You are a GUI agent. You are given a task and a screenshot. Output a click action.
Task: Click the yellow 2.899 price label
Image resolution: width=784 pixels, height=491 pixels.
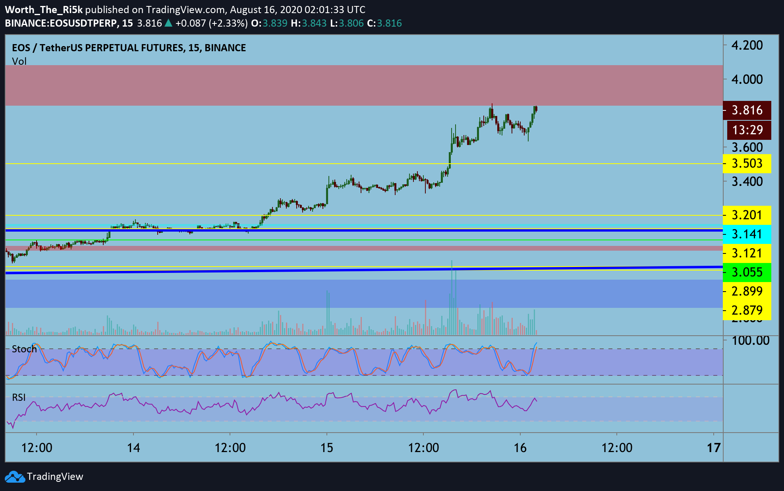point(747,291)
